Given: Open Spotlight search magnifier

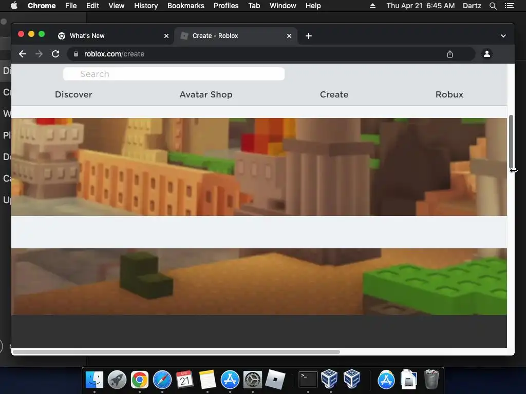Looking at the screenshot, I should [493, 6].
